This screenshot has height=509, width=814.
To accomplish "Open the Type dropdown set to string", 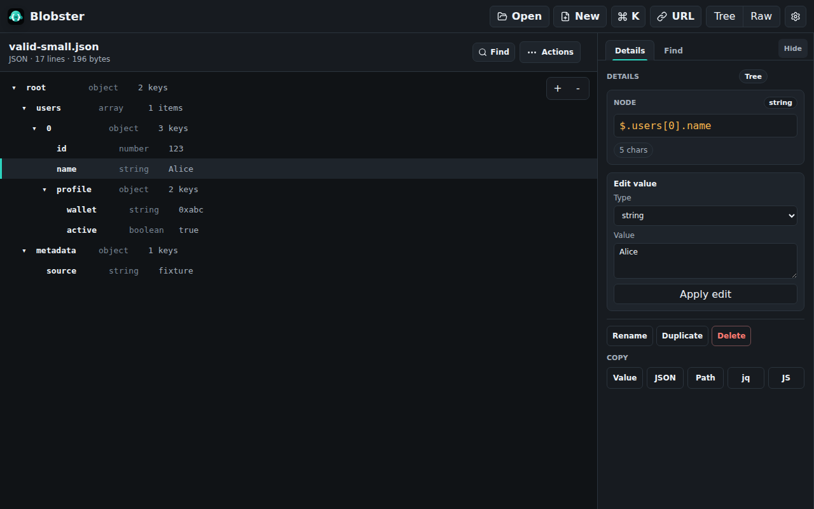I will click(x=705, y=216).
